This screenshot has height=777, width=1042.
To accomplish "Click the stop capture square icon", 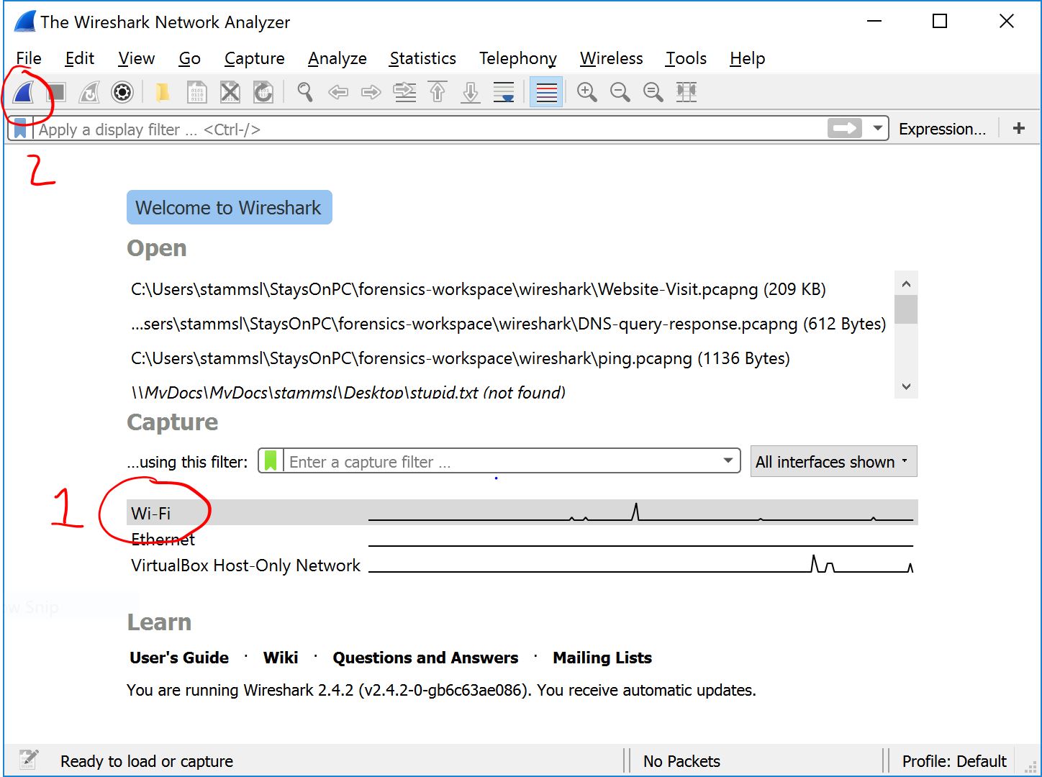I will (56, 92).
